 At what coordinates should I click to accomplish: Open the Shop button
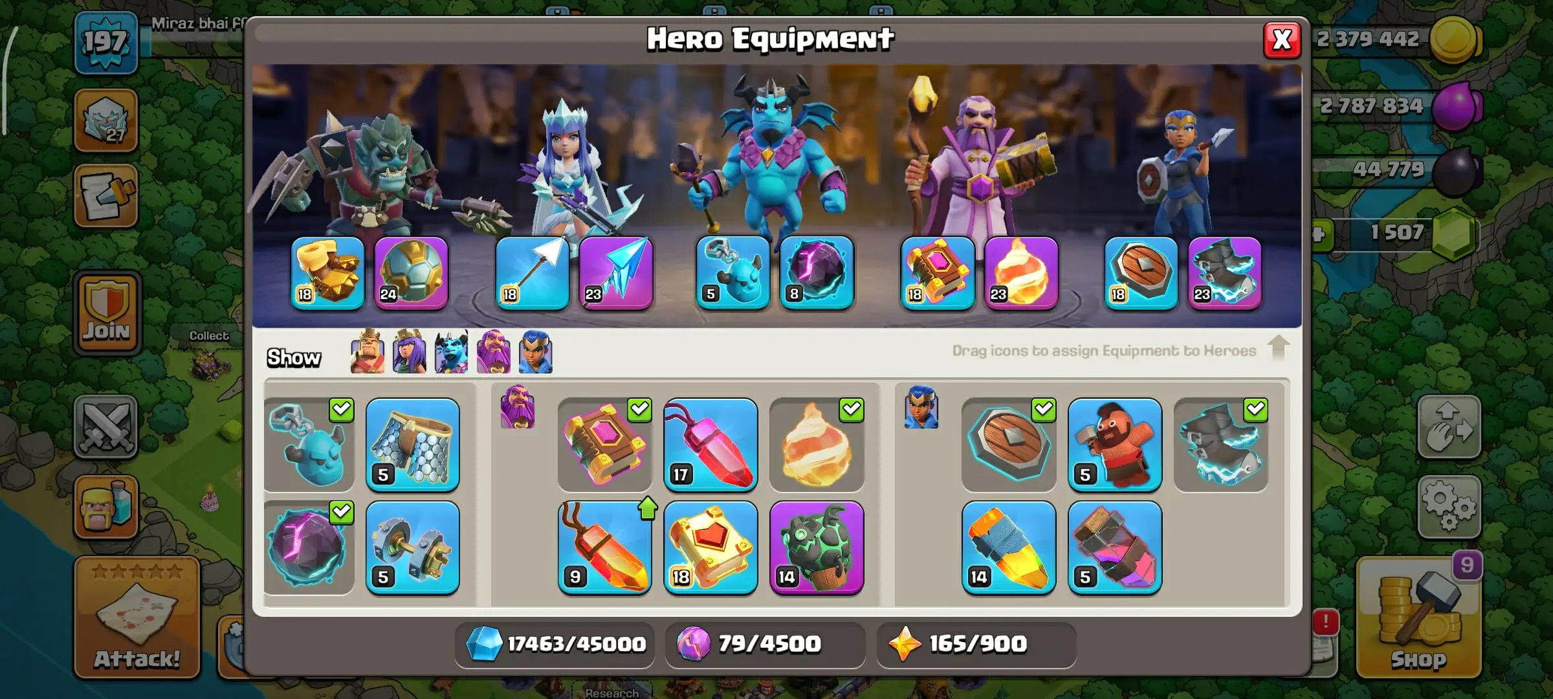click(1418, 618)
